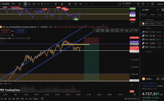Open the Oro al contado/Dólar estadounidense link
This screenshot has height=101, width=164.
coord(149,84)
